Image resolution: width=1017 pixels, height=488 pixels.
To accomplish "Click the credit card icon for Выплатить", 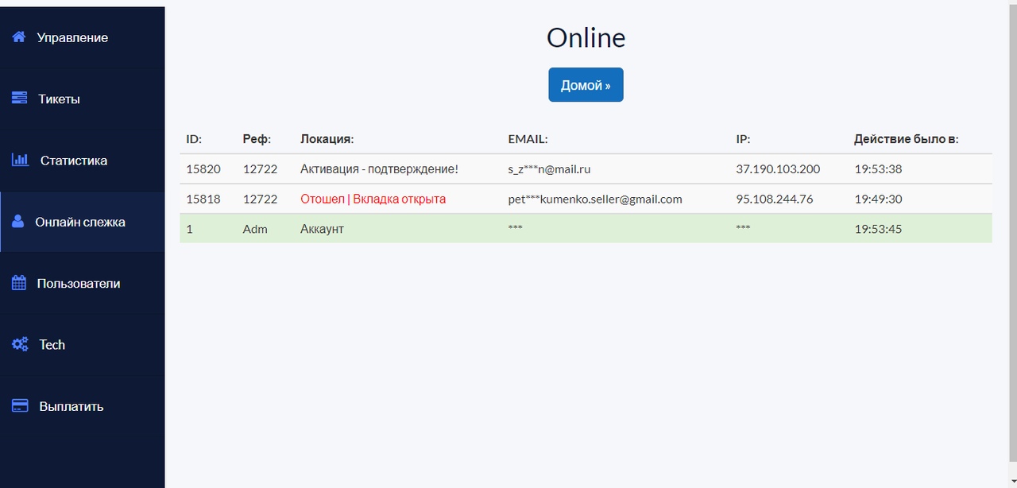I will click(20, 405).
